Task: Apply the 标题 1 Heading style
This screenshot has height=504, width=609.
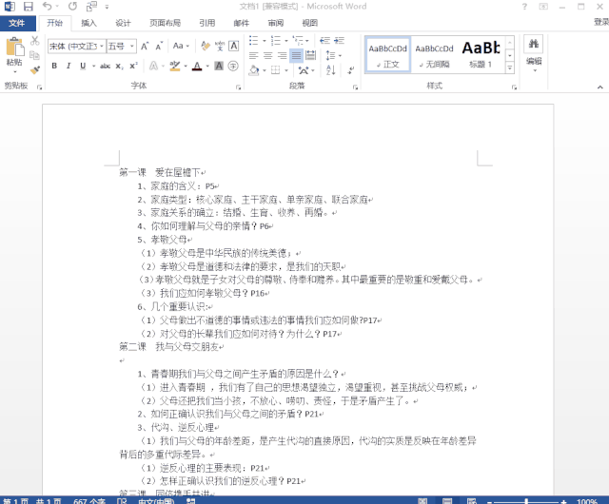Action: 481,55
